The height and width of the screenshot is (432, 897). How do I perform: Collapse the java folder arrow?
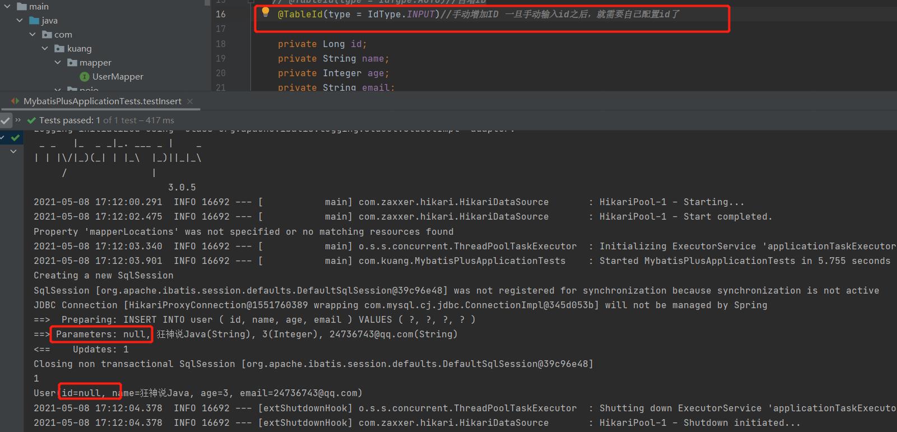click(x=20, y=20)
